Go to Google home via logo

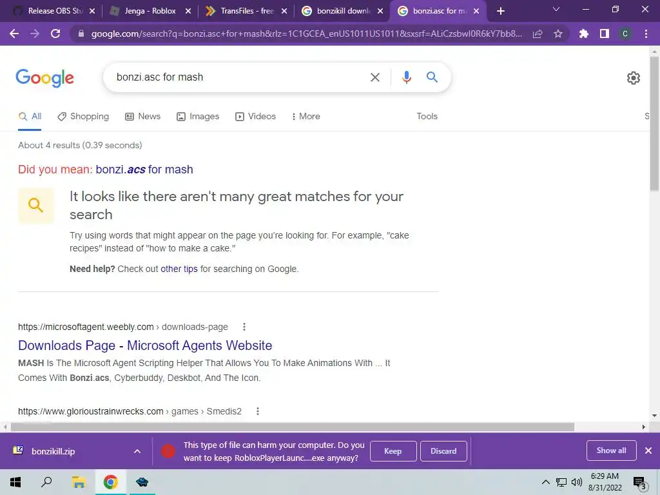click(44, 78)
